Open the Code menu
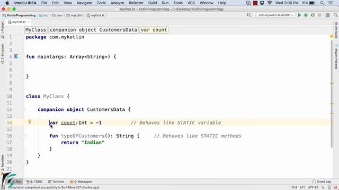Image resolution: width=339 pixels, height=190 pixels. tap(101, 3)
